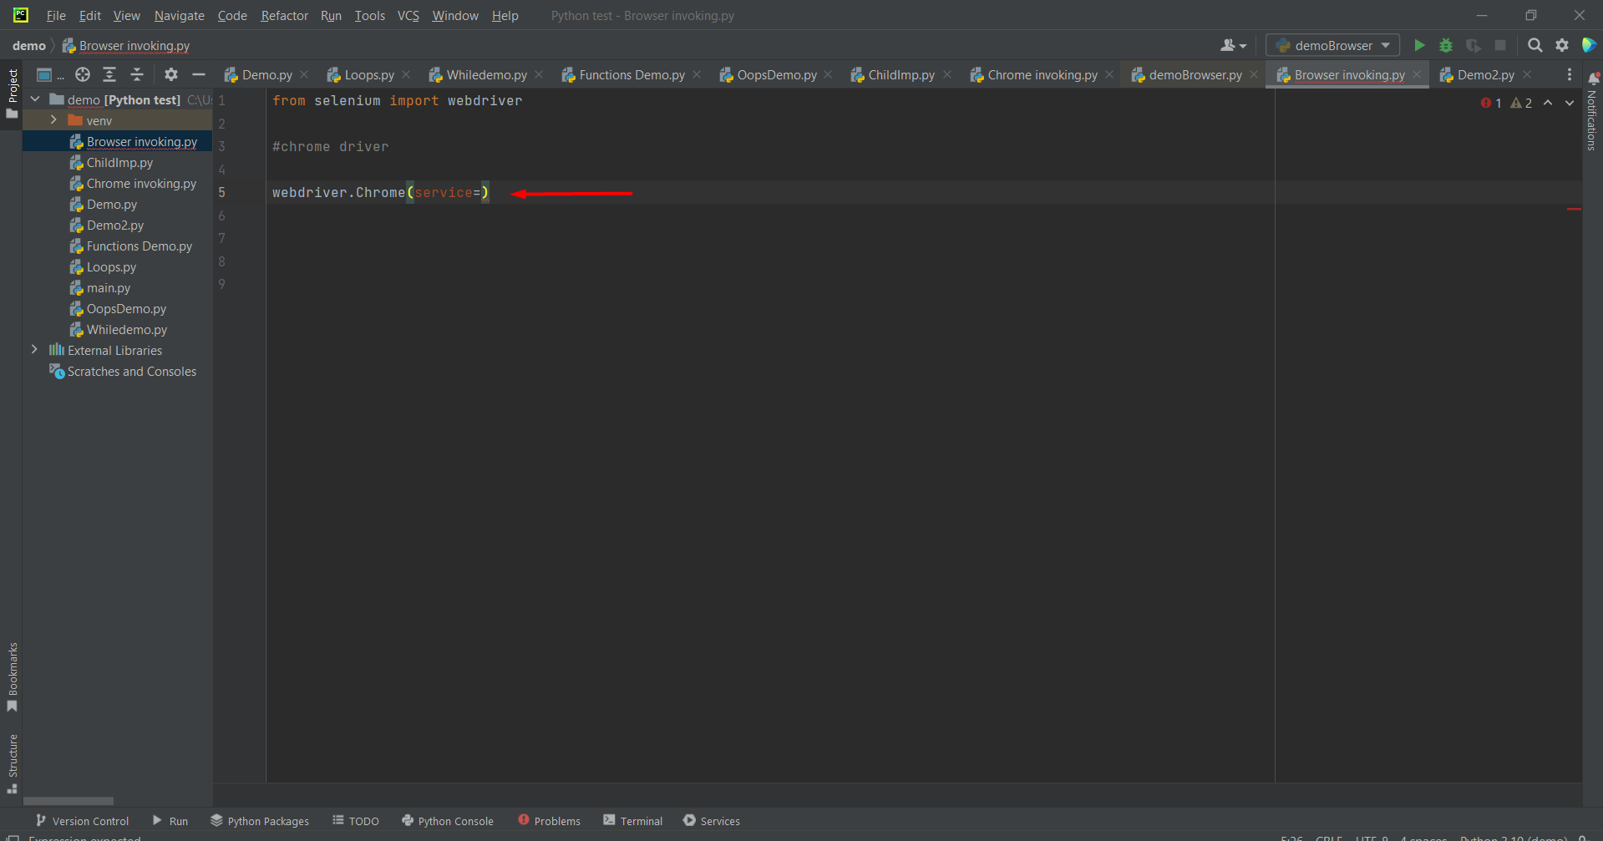Open Search Everywhere magnifier

coord(1535,45)
